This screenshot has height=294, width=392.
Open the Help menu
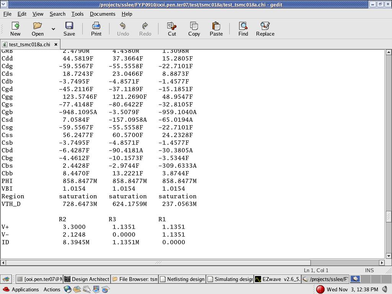[127, 14]
